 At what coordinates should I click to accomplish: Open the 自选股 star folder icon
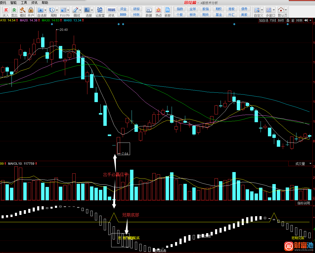point(41,10)
